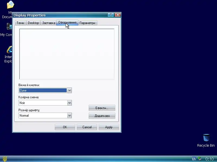
Task: Switch to the Заставка tab
Action: pos(49,23)
